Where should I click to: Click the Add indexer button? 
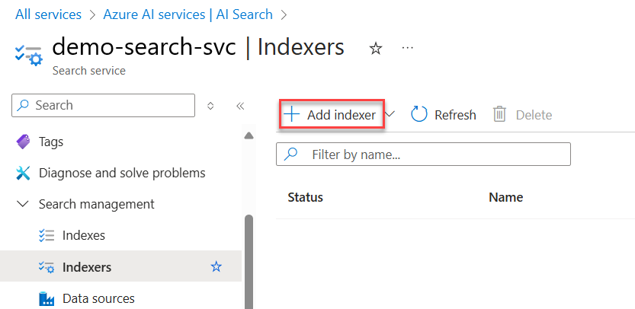point(332,115)
